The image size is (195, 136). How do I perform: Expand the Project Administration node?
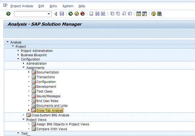pos(18,51)
